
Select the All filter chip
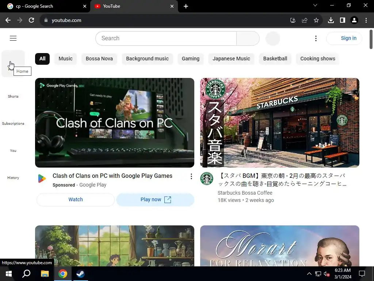click(x=42, y=59)
